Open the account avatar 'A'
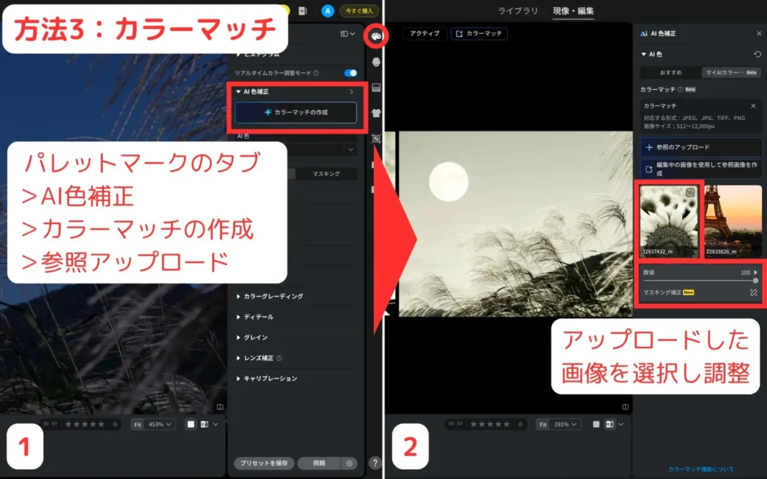This screenshot has height=479, width=767. [327, 11]
